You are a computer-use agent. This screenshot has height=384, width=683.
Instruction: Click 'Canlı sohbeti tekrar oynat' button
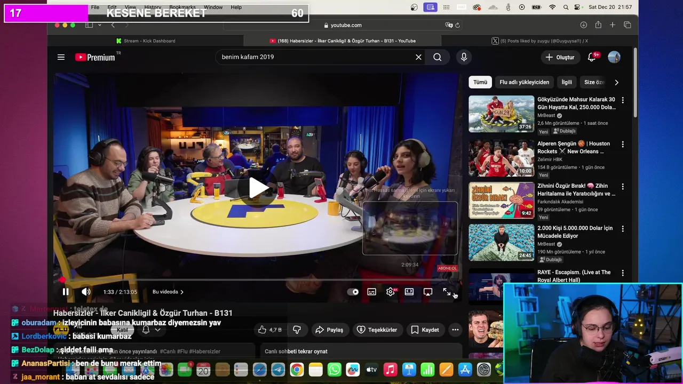(x=296, y=351)
